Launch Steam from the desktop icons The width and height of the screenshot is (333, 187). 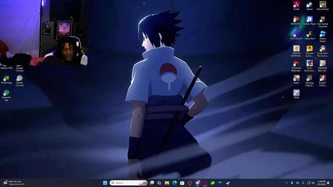click(310, 6)
